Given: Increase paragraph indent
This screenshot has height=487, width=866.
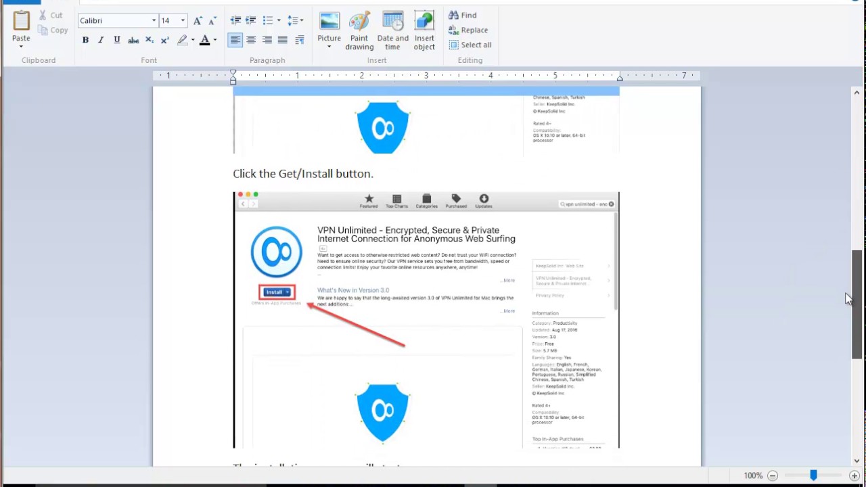Looking at the screenshot, I should [251, 21].
